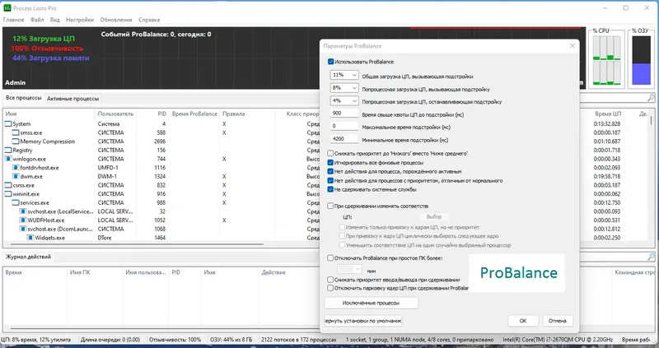The height and width of the screenshot is (348, 659).
Task: Switch to 'Все процессы' tab
Action: [x=24, y=98]
